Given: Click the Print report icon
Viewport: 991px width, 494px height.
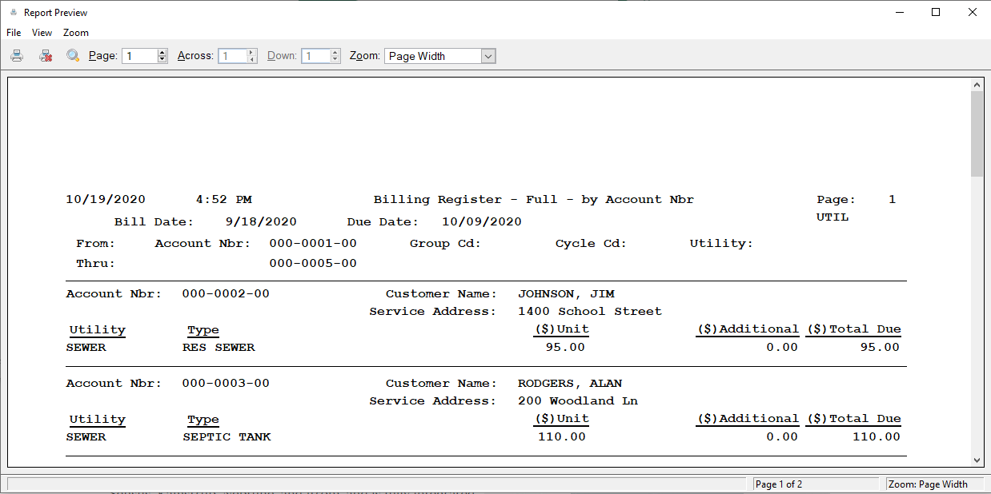Looking at the screenshot, I should click(17, 56).
